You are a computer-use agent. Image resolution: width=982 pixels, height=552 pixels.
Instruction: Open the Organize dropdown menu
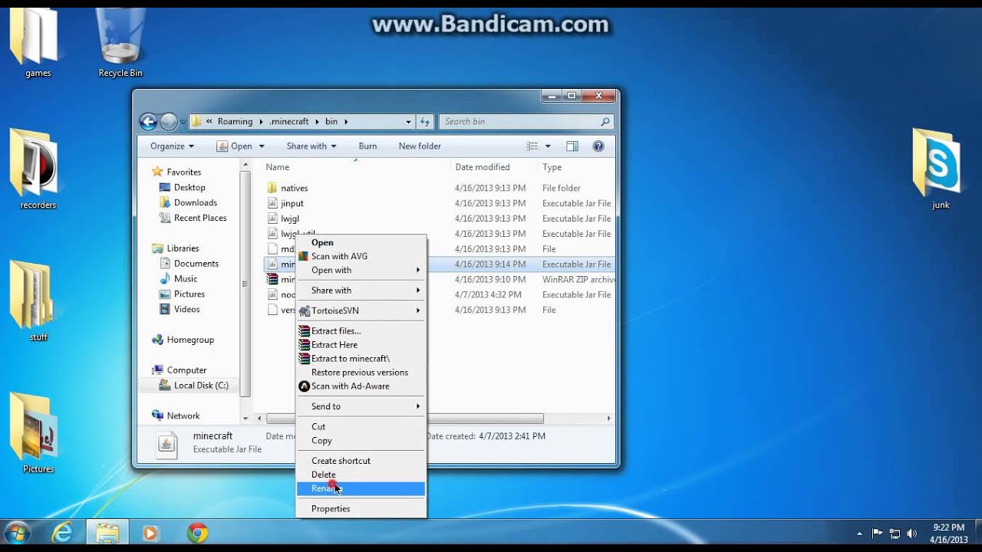[x=172, y=146]
